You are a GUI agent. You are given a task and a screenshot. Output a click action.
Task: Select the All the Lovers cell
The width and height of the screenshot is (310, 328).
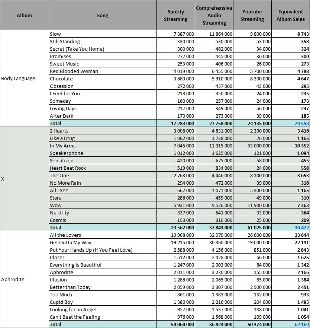[103, 235]
